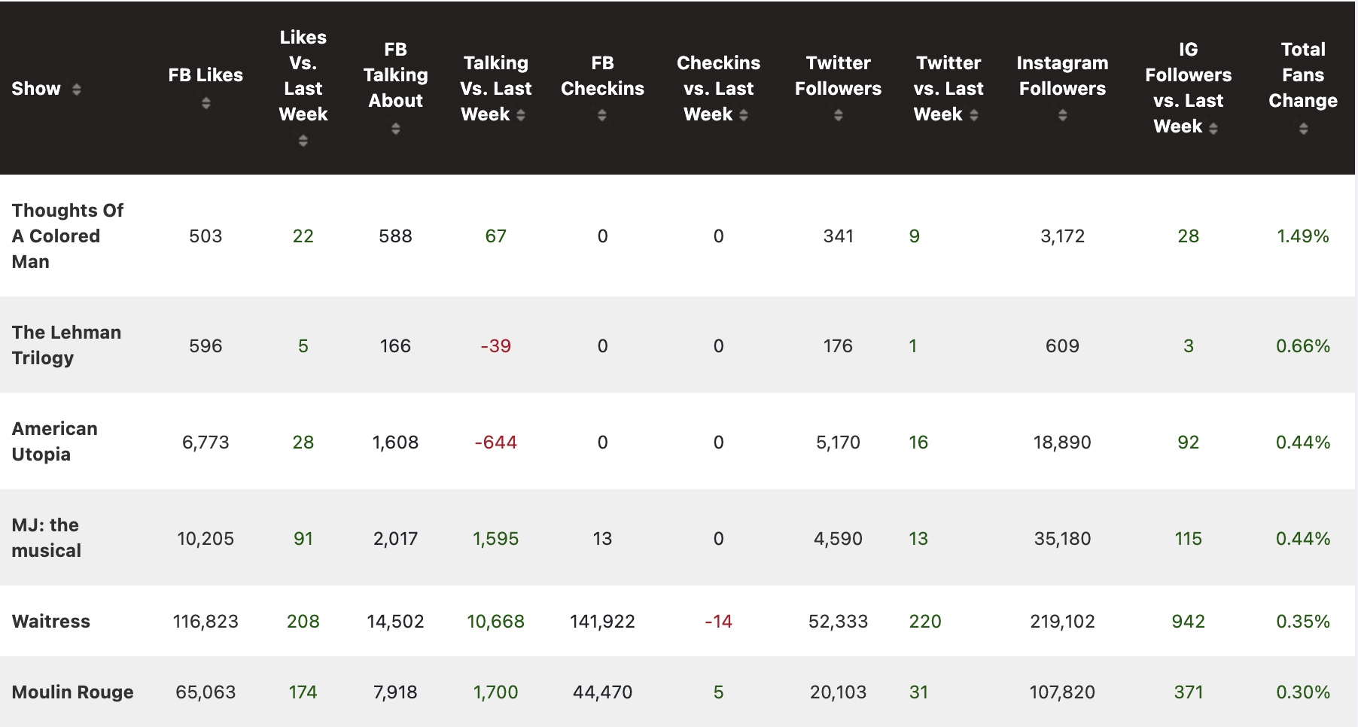Viewport: 1358px width, 727px height.
Task: Click sort icon under Likes Vs. Last Week
Action: tap(303, 141)
